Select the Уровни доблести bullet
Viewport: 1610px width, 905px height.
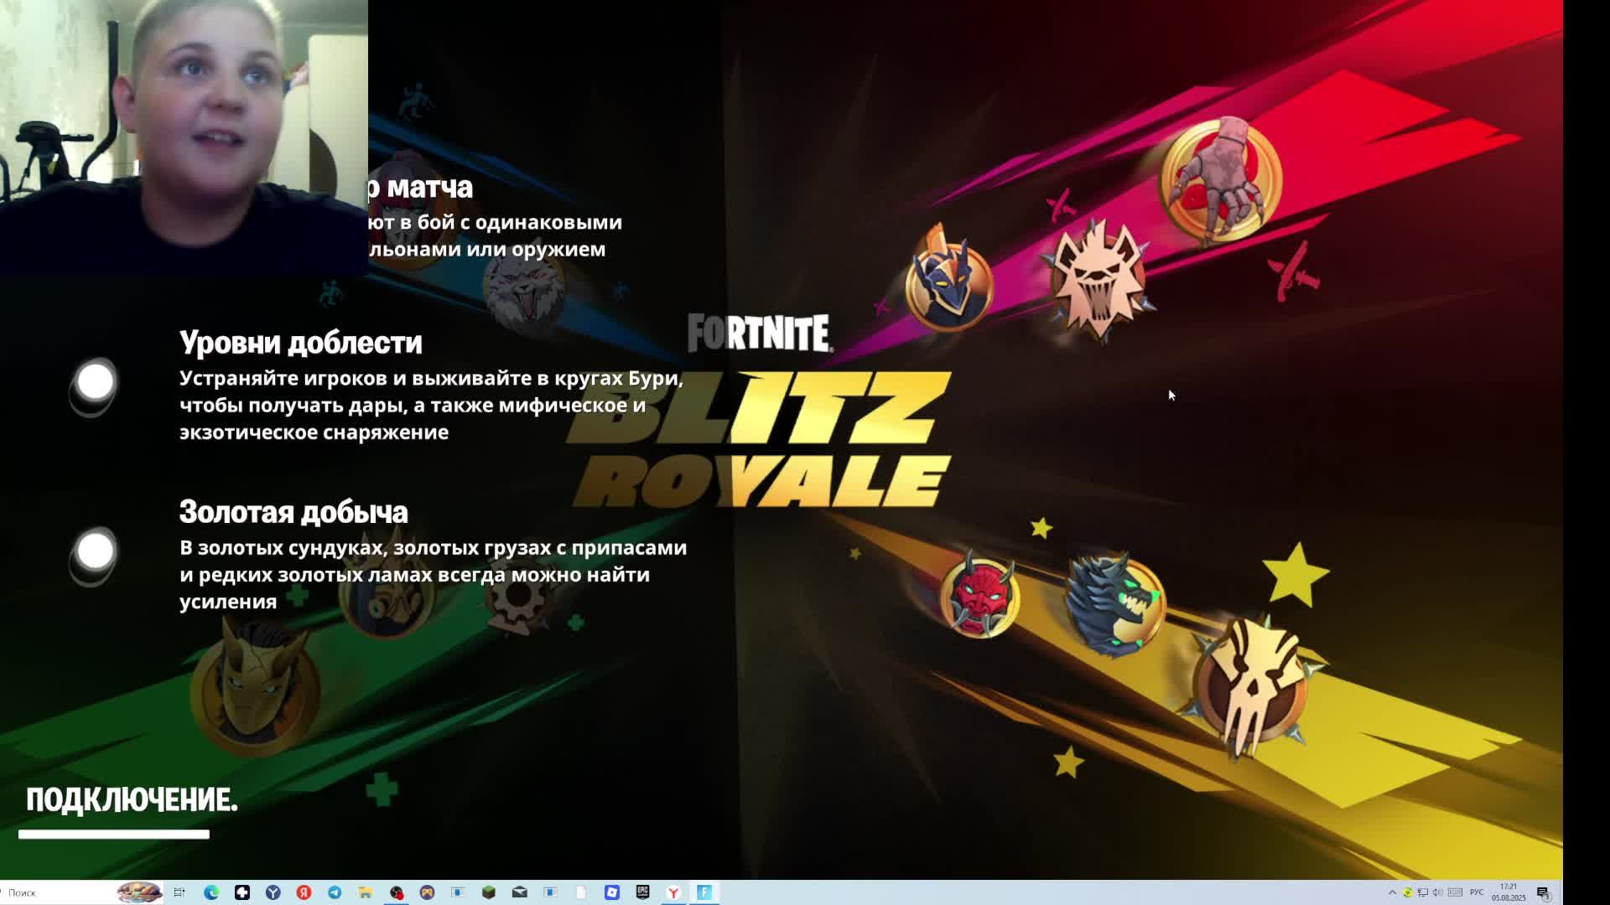point(95,383)
